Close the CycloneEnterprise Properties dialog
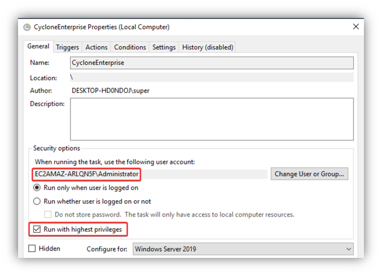 [x=355, y=27]
